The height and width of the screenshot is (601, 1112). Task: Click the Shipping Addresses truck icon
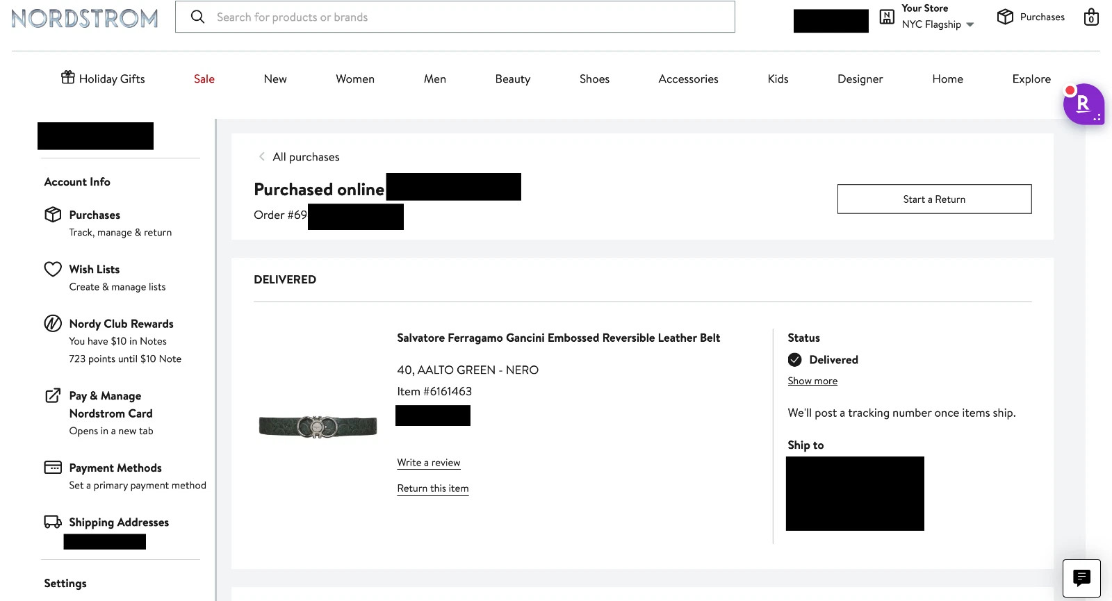(53, 522)
